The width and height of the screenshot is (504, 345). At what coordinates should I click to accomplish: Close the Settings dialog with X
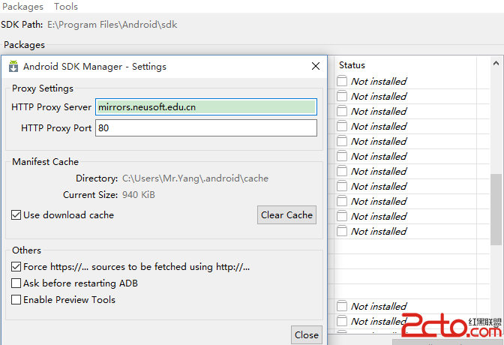316,66
